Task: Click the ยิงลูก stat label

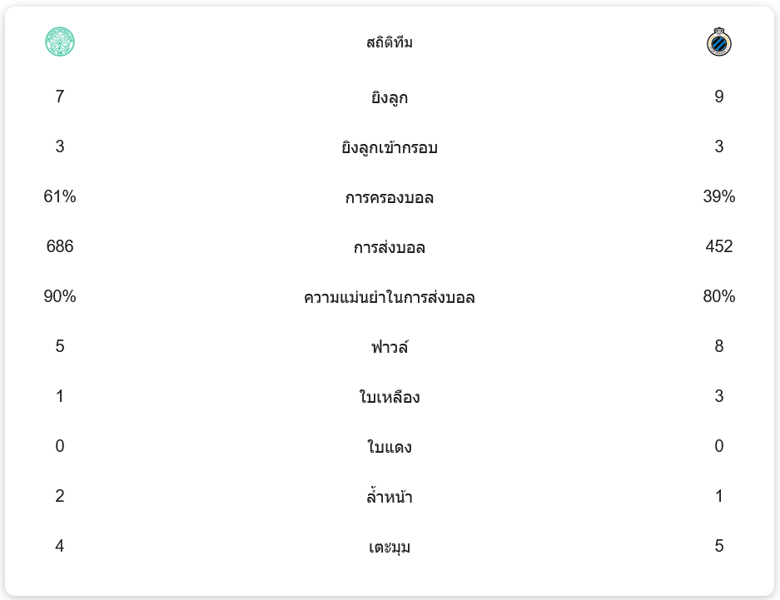Action: pyautogui.click(x=390, y=98)
